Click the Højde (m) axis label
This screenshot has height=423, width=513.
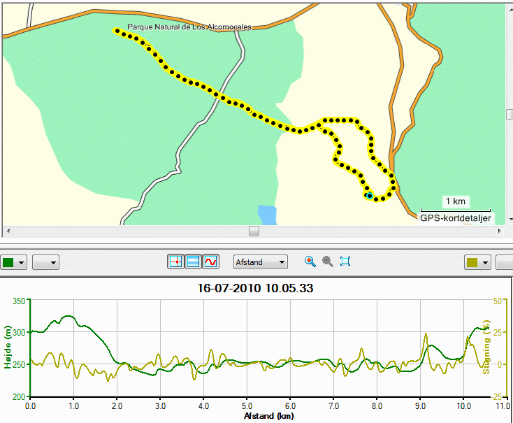tap(8, 347)
